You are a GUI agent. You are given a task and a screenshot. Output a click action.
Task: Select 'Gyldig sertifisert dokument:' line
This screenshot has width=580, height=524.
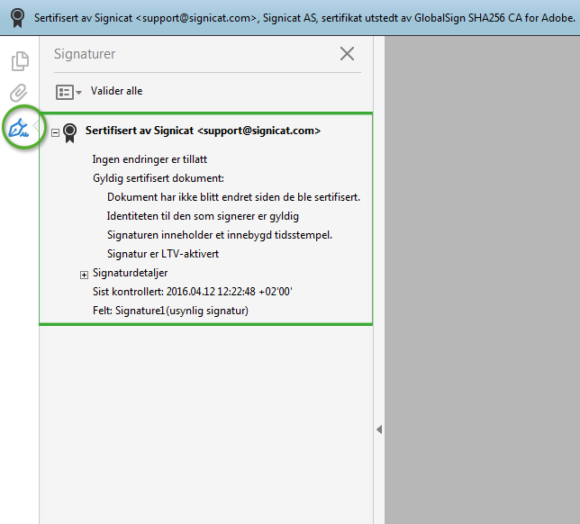[x=159, y=178]
